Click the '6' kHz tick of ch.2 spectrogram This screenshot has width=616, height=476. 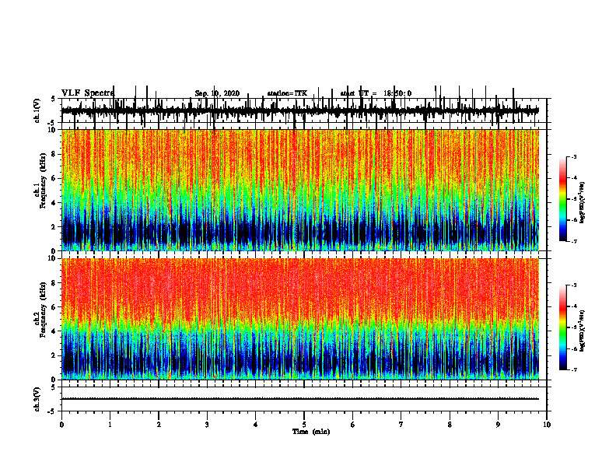click(54, 307)
